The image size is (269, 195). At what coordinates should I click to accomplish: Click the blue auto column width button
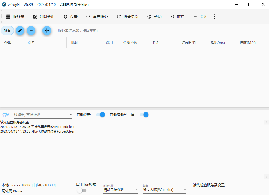47,31
